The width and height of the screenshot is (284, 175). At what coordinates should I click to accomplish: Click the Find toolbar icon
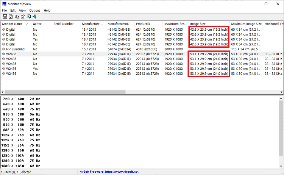[29, 17]
